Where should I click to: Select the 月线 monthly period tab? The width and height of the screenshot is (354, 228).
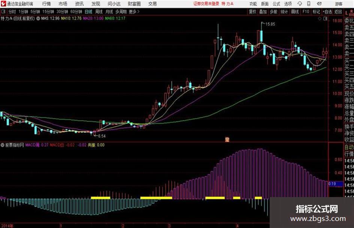pyautogui.click(x=109, y=12)
